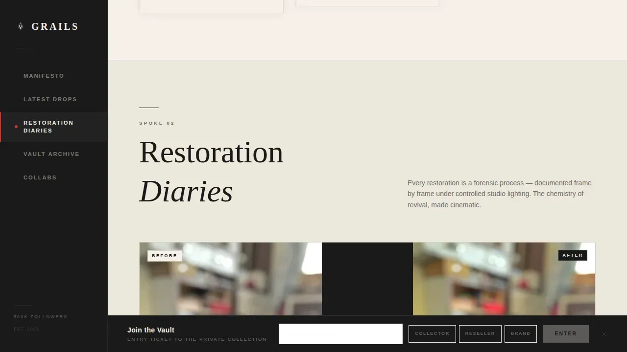Viewport: 627px width, 352px height.
Task: Click the dark divider between photos
Action: tap(367, 279)
